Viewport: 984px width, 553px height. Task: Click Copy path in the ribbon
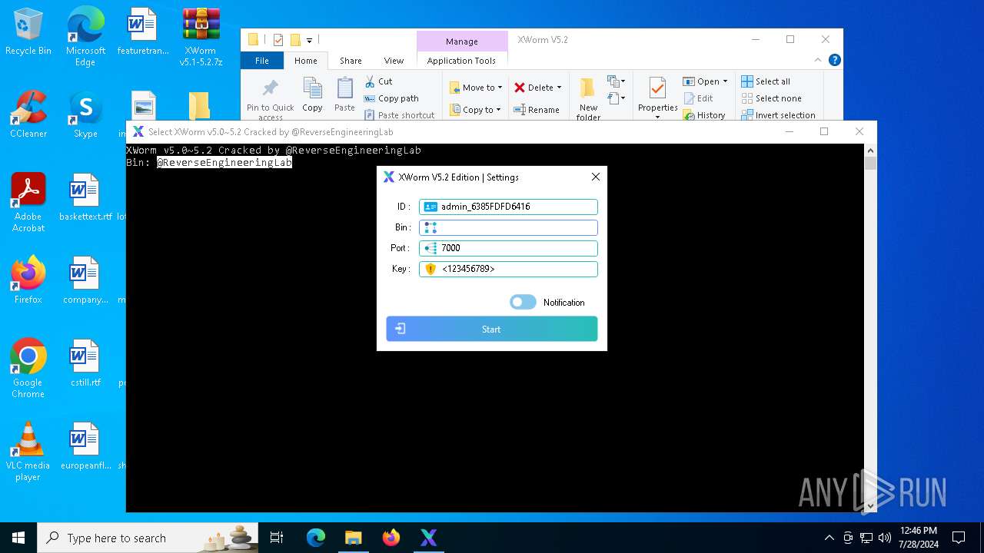tap(391, 98)
